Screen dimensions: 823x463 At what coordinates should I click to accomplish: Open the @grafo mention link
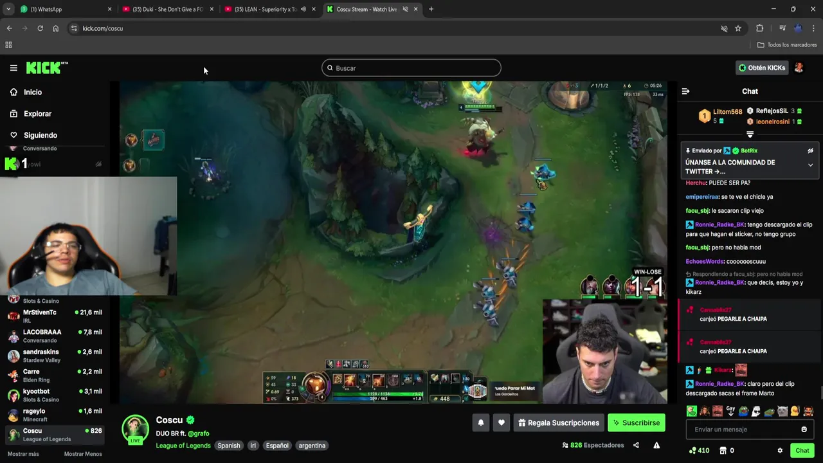[198, 433]
